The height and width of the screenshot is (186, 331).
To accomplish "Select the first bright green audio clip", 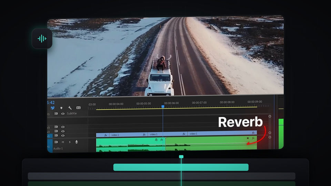I will tap(130, 145).
